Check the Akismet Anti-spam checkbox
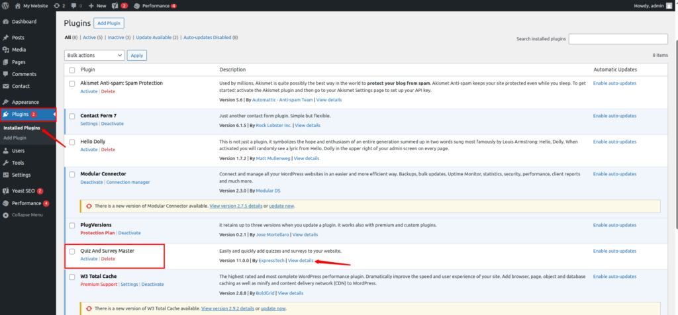678x315 pixels. (72, 83)
